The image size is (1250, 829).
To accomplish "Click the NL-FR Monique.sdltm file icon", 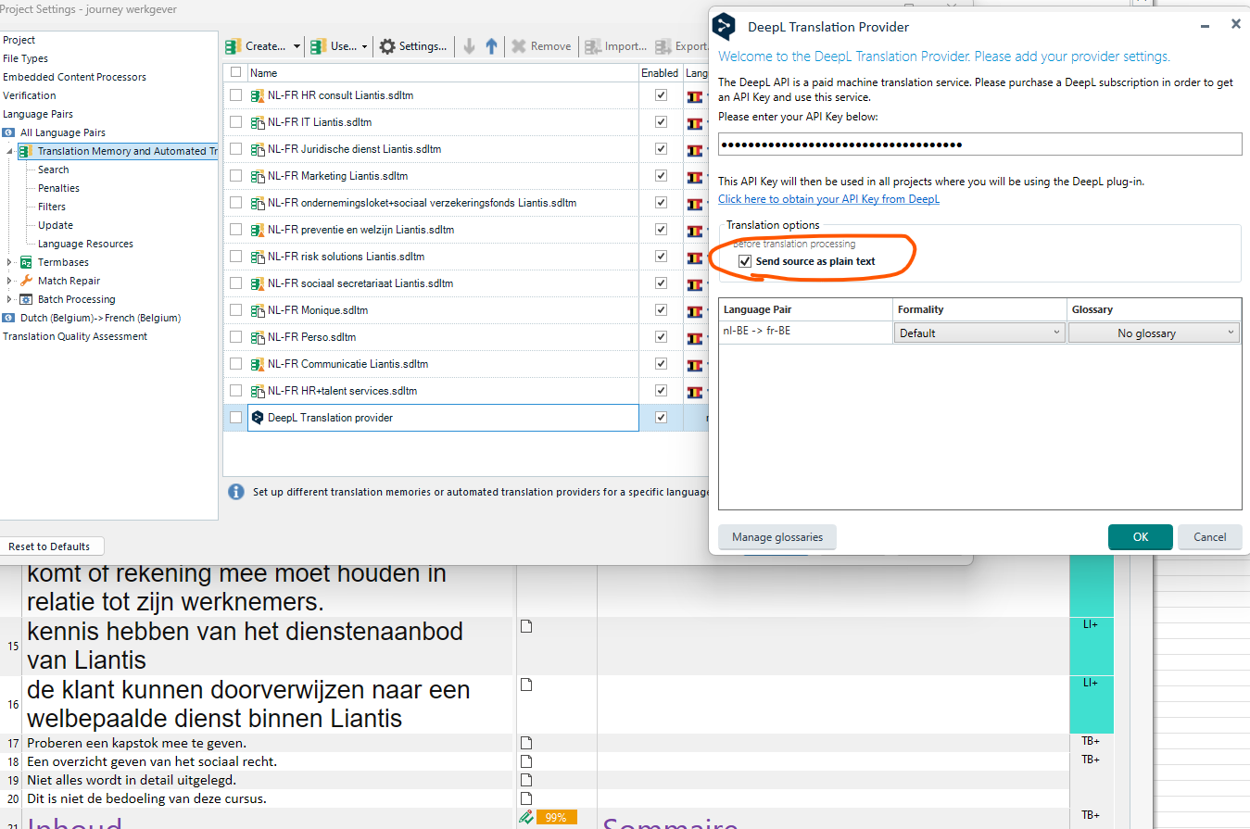I will click(x=259, y=310).
